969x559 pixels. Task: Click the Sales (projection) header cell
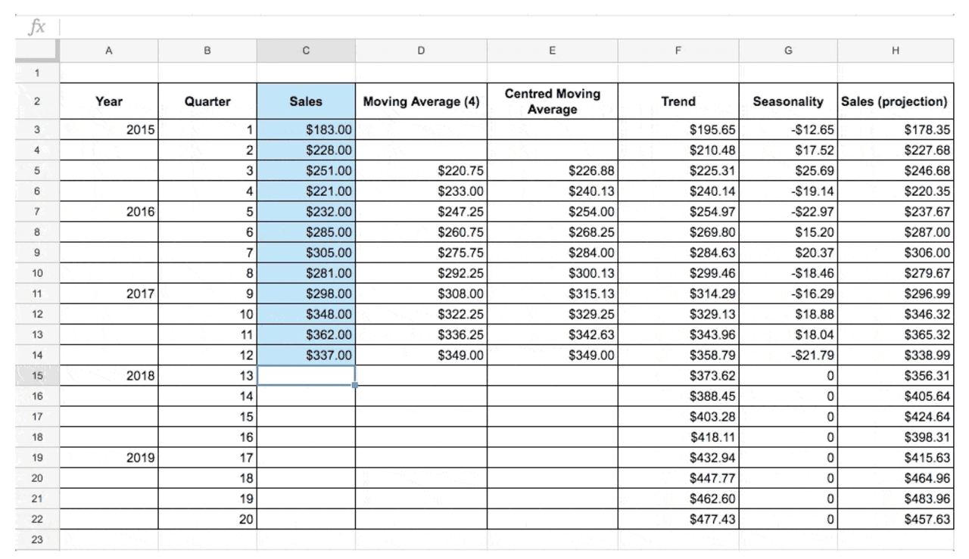[896, 101]
